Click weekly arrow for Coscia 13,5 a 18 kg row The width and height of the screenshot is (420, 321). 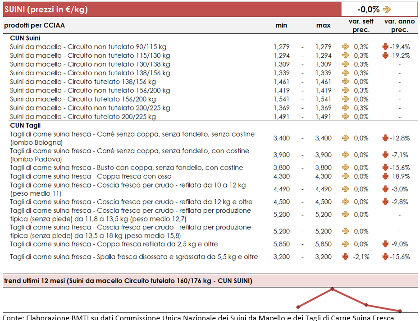[x=346, y=231]
